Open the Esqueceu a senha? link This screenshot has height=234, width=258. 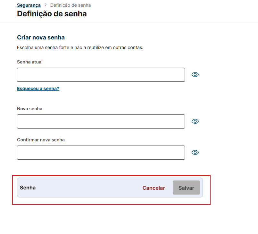tap(38, 88)
